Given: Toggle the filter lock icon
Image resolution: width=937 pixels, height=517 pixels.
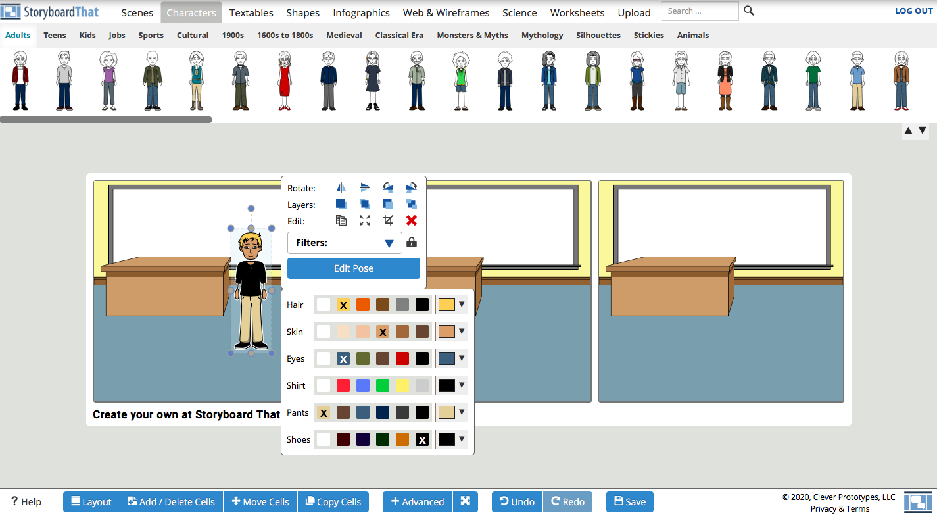Looking at the screenshot, I should (411, 242).
